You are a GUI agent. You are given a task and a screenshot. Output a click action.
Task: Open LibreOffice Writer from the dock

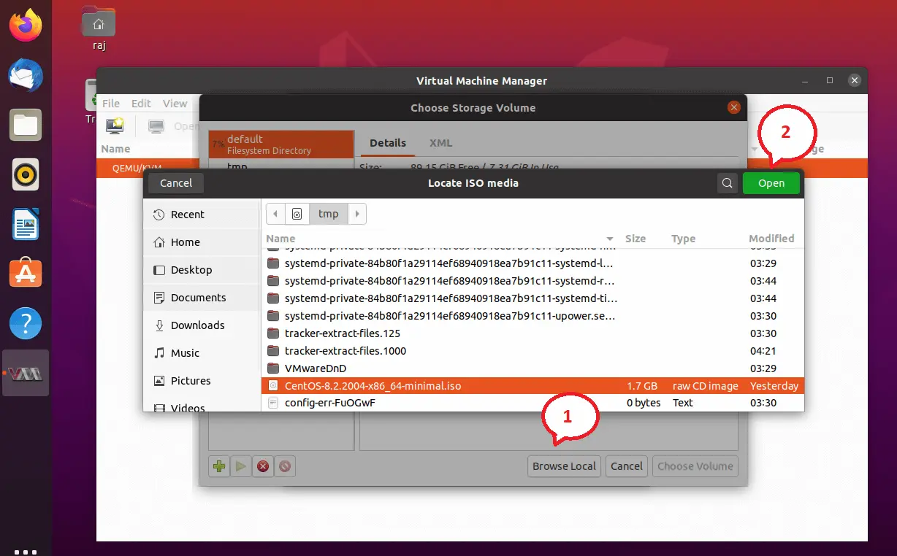(26, 225)
